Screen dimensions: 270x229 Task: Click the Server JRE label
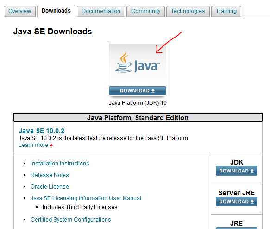[x=237, y=193]
